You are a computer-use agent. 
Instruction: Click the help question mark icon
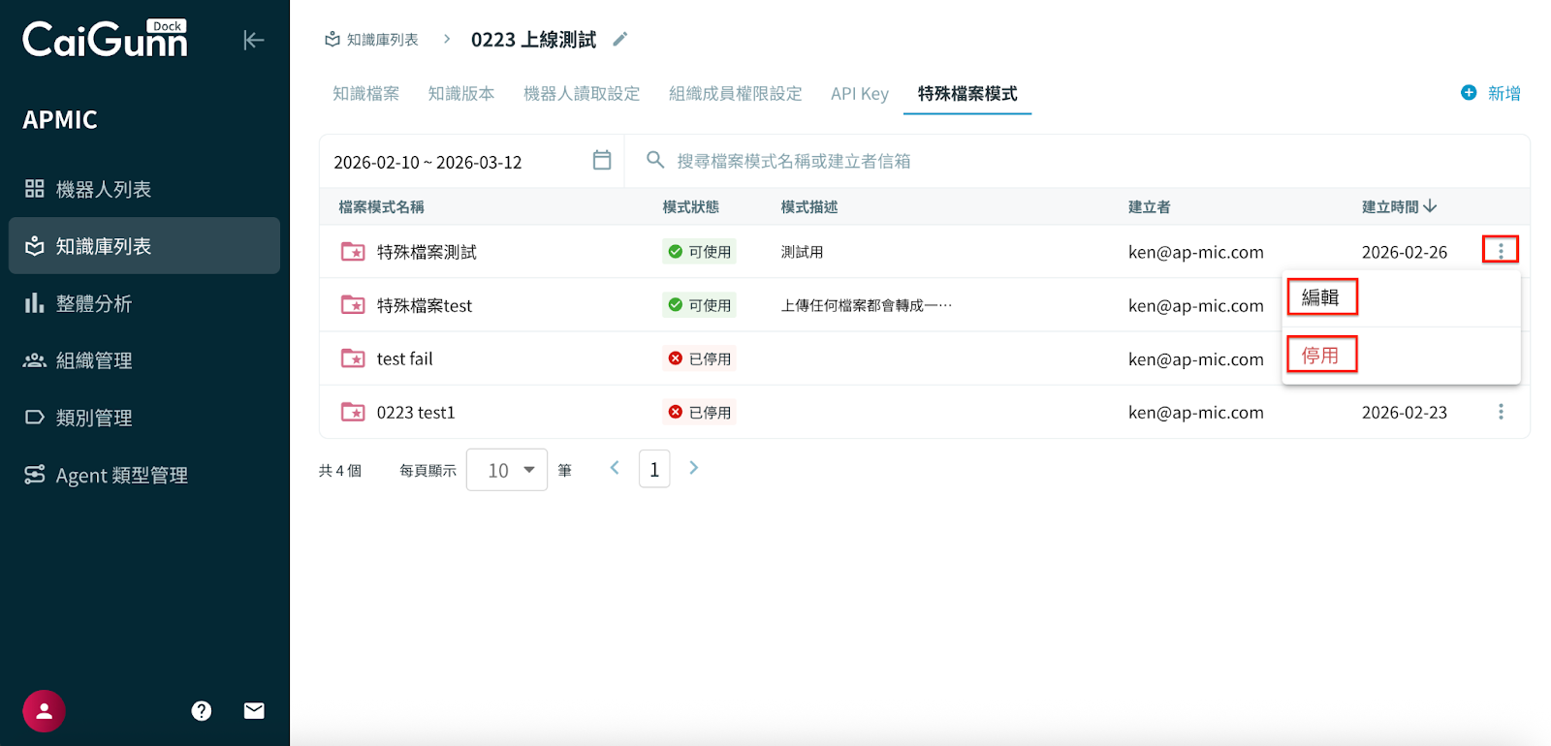pyautogui.click(x=202, y=711)
